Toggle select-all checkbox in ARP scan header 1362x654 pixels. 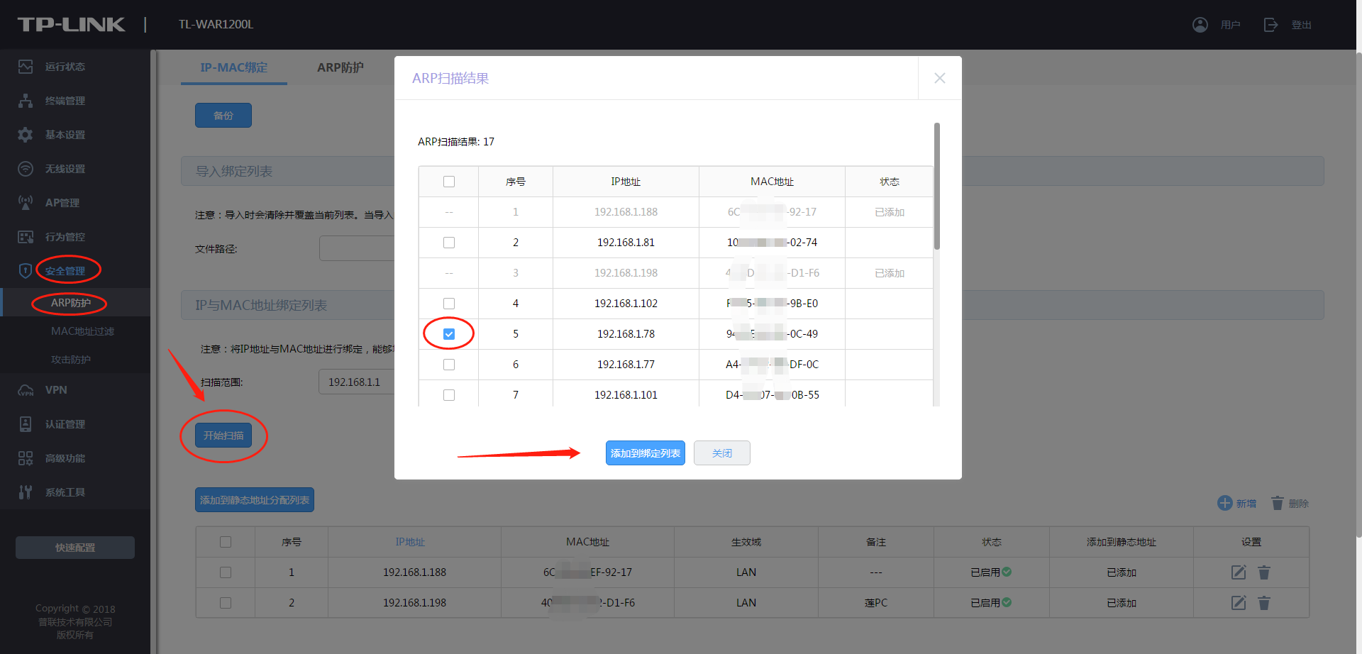449,182
